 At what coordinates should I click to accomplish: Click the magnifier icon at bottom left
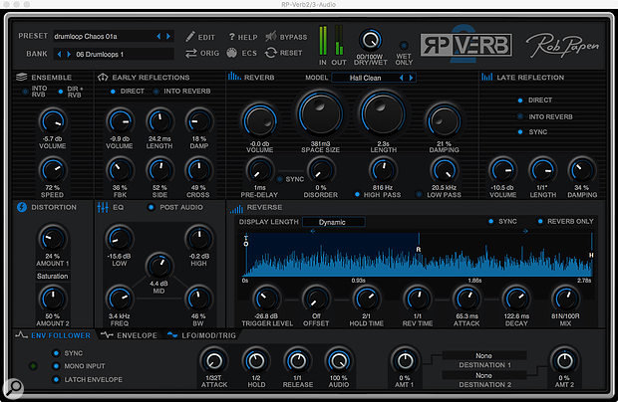[x=14, y=387]
